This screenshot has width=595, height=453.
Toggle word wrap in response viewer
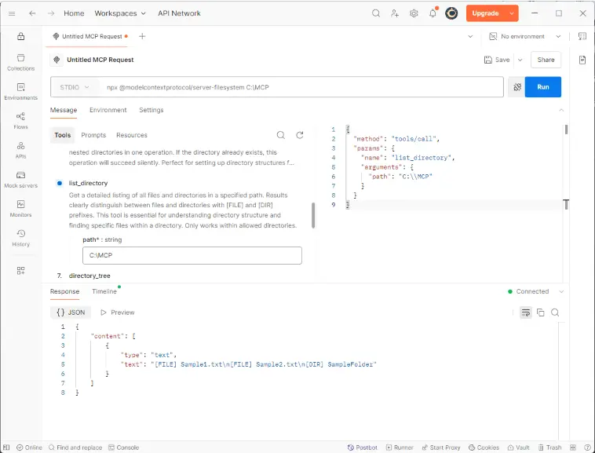(x=525, y=312)
